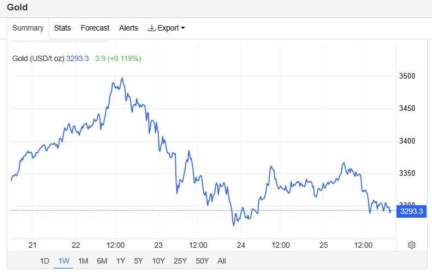Image resolution: width=432 pixels, height=275 pixels.
Task: Show 6M price history
Action: [102, 261]
